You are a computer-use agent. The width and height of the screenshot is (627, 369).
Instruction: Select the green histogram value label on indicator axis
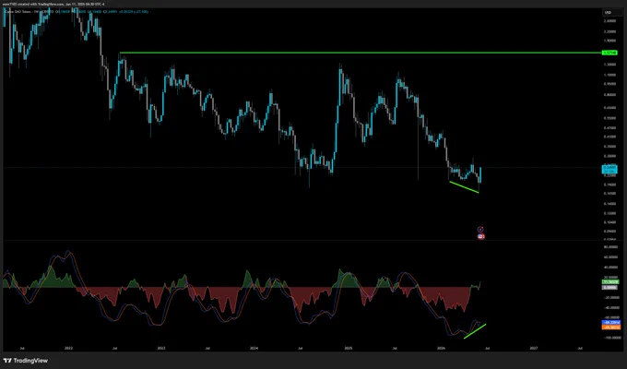(610, 282)
